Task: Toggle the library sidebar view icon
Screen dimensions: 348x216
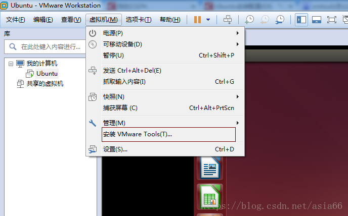Action: pyautogui.click(x=301, y=20)
